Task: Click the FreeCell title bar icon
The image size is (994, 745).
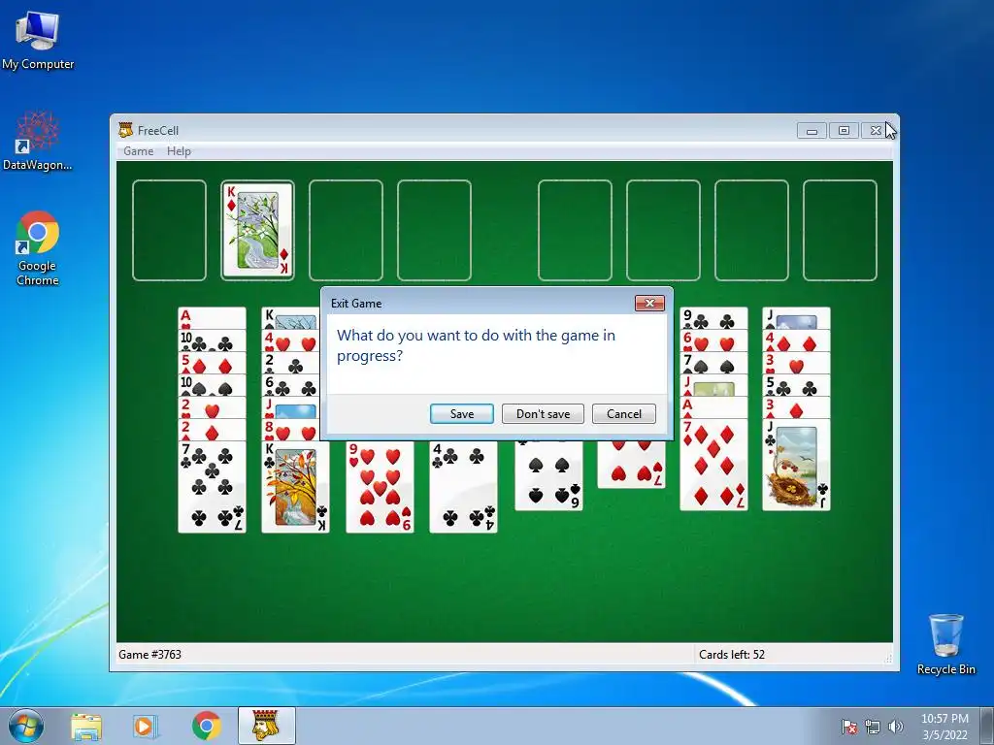Action: pyautogui.click(x=126, y=130)
